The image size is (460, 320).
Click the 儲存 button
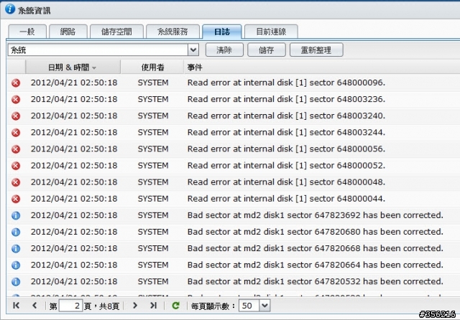click(x=267, y=50)
